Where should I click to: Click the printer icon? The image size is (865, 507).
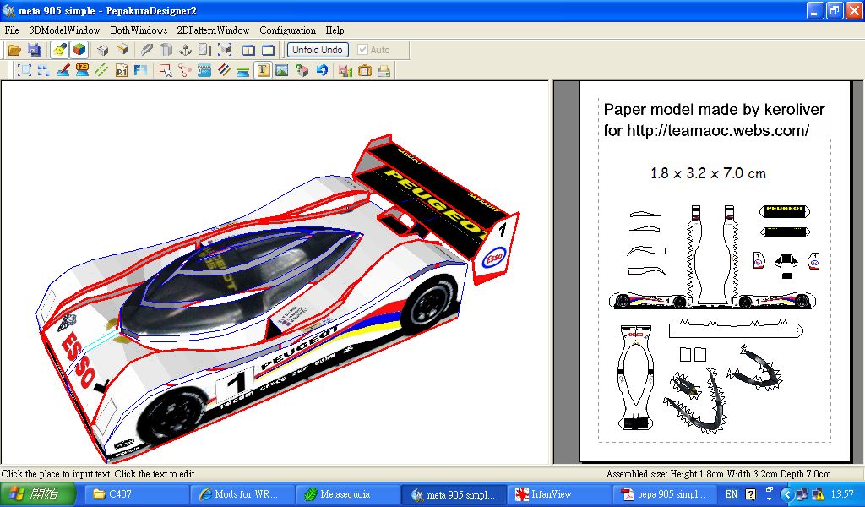[x=384, y=71]
